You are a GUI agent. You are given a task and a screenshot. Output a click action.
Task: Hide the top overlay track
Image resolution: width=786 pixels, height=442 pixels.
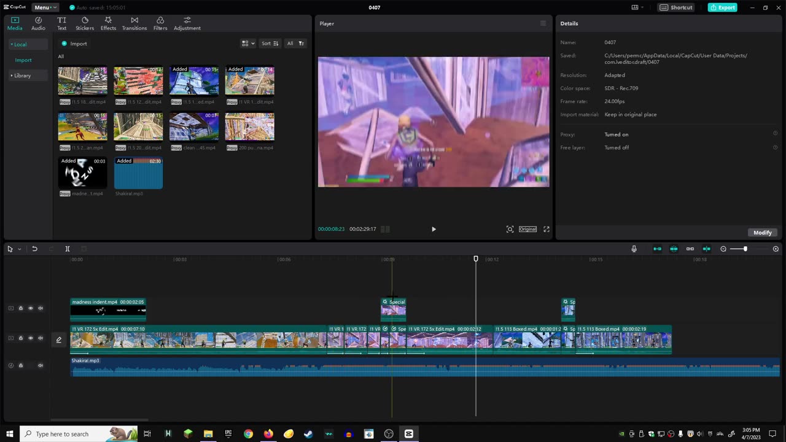[31, 308]
